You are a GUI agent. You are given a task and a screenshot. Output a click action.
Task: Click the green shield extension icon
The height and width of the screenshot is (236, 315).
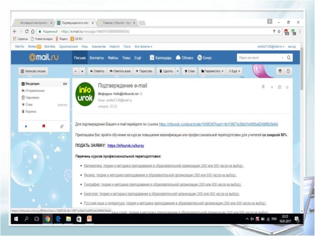coord(294,32)
